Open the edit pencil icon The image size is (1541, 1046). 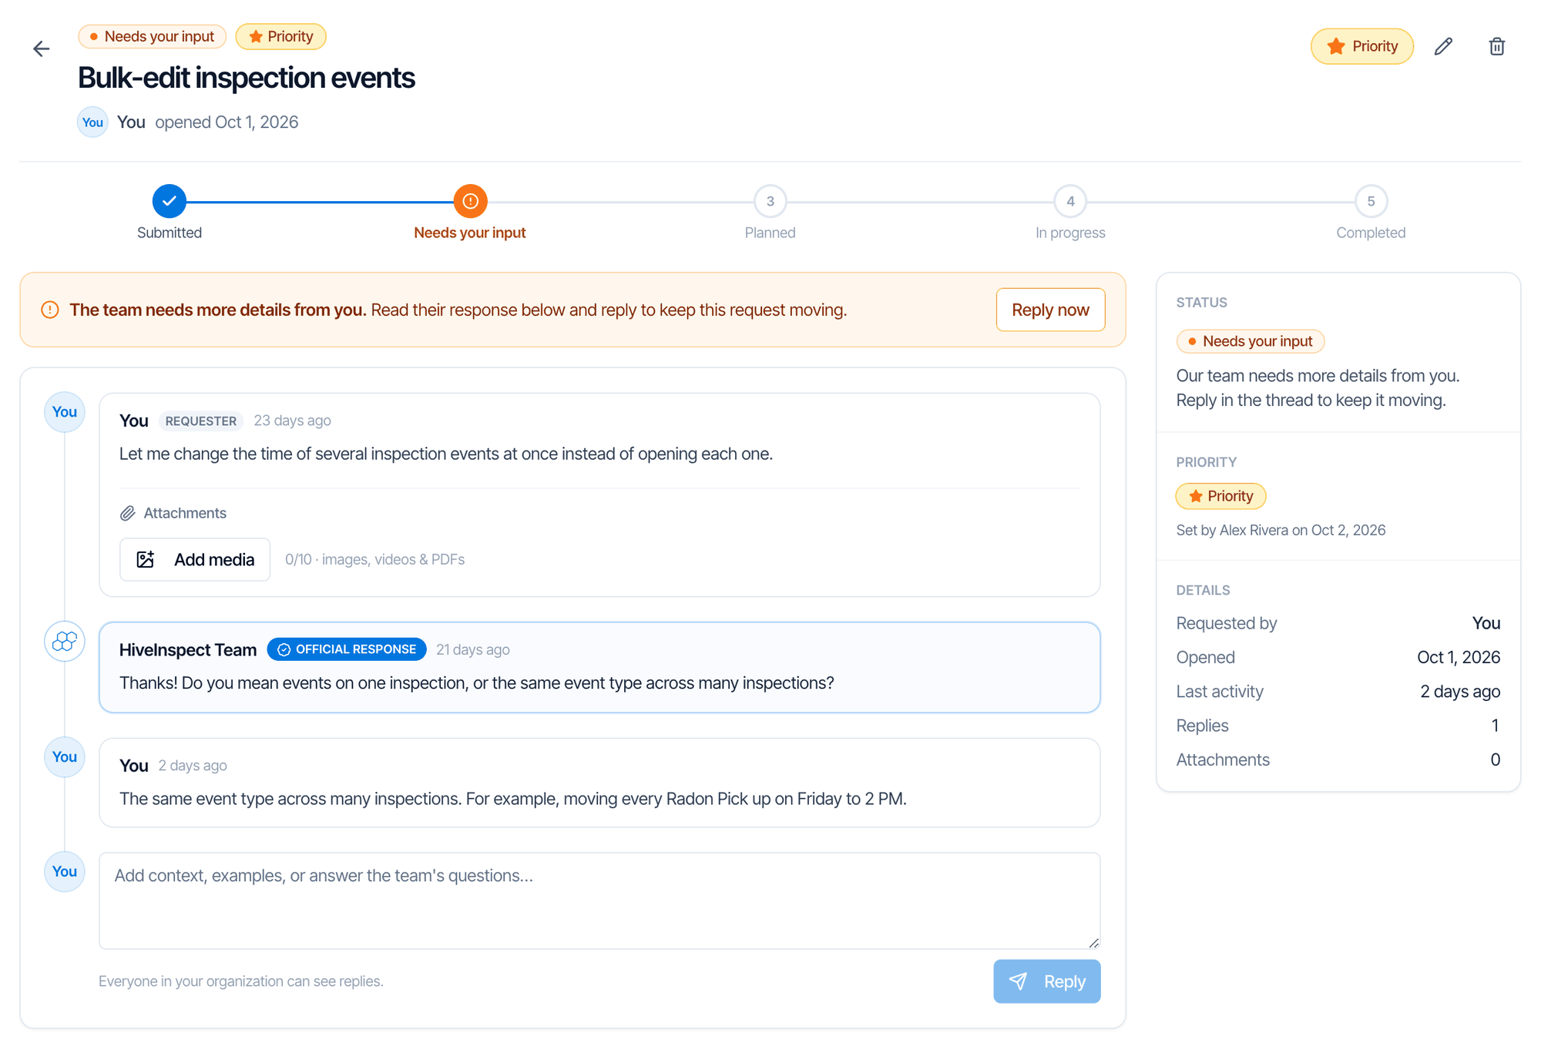coord(1443,46)
